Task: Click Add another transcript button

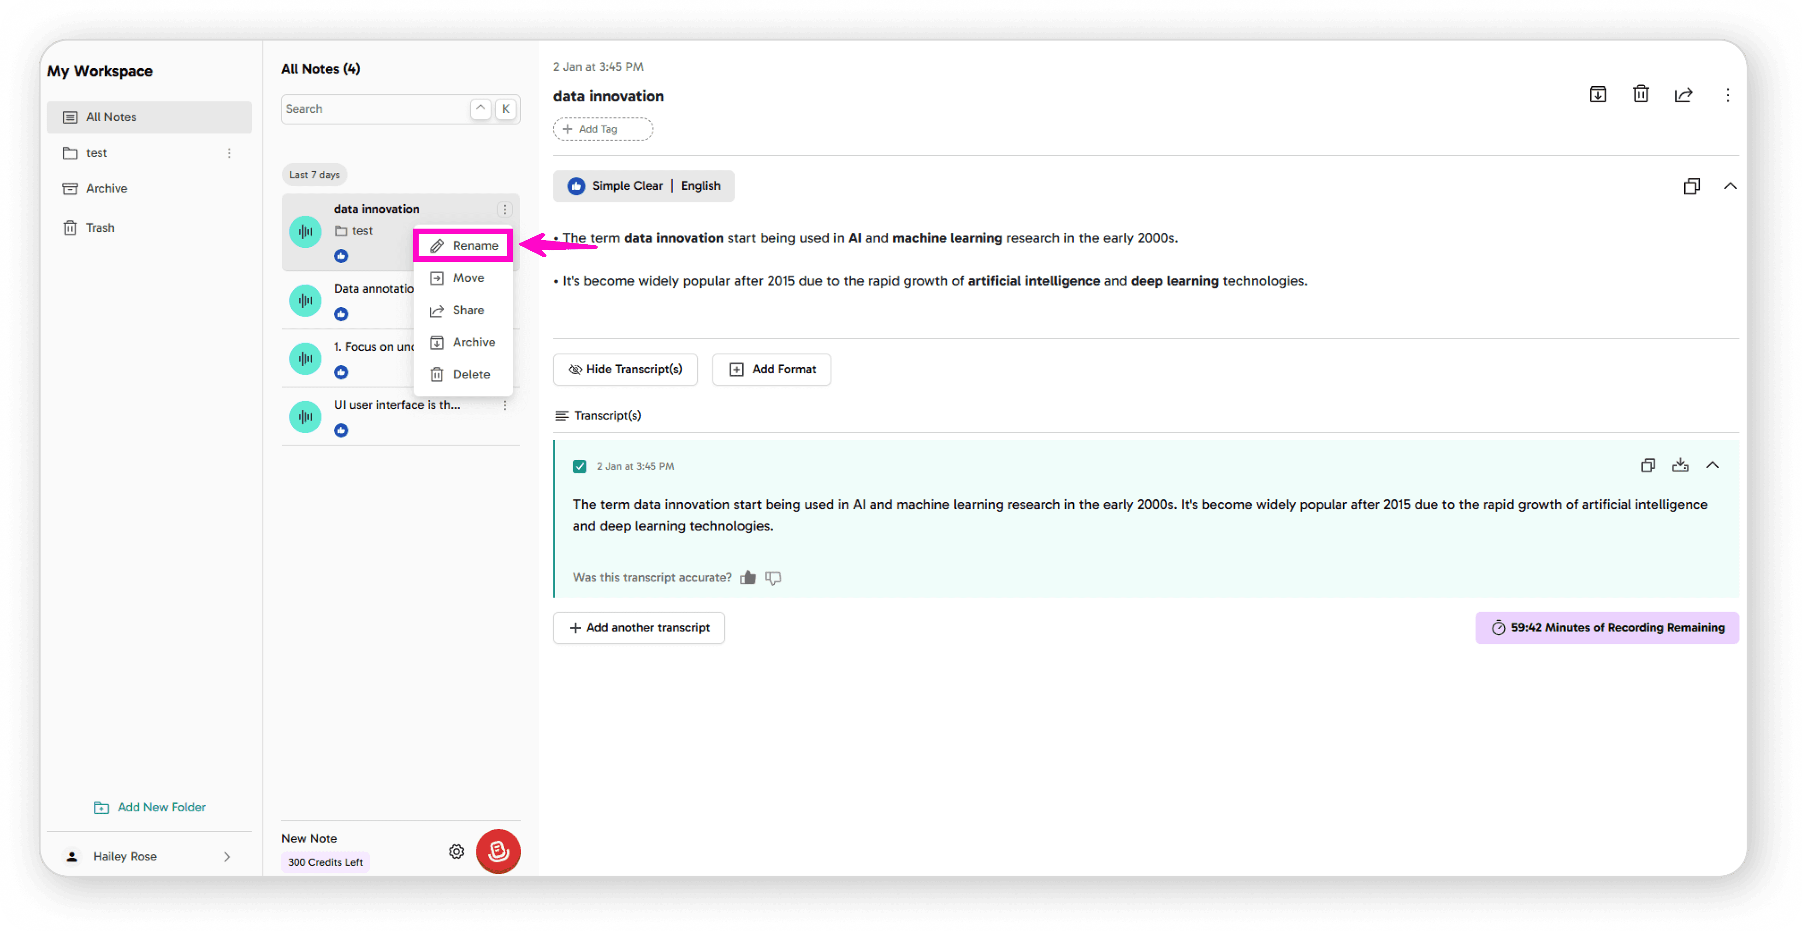Action: tap(638, 628)
